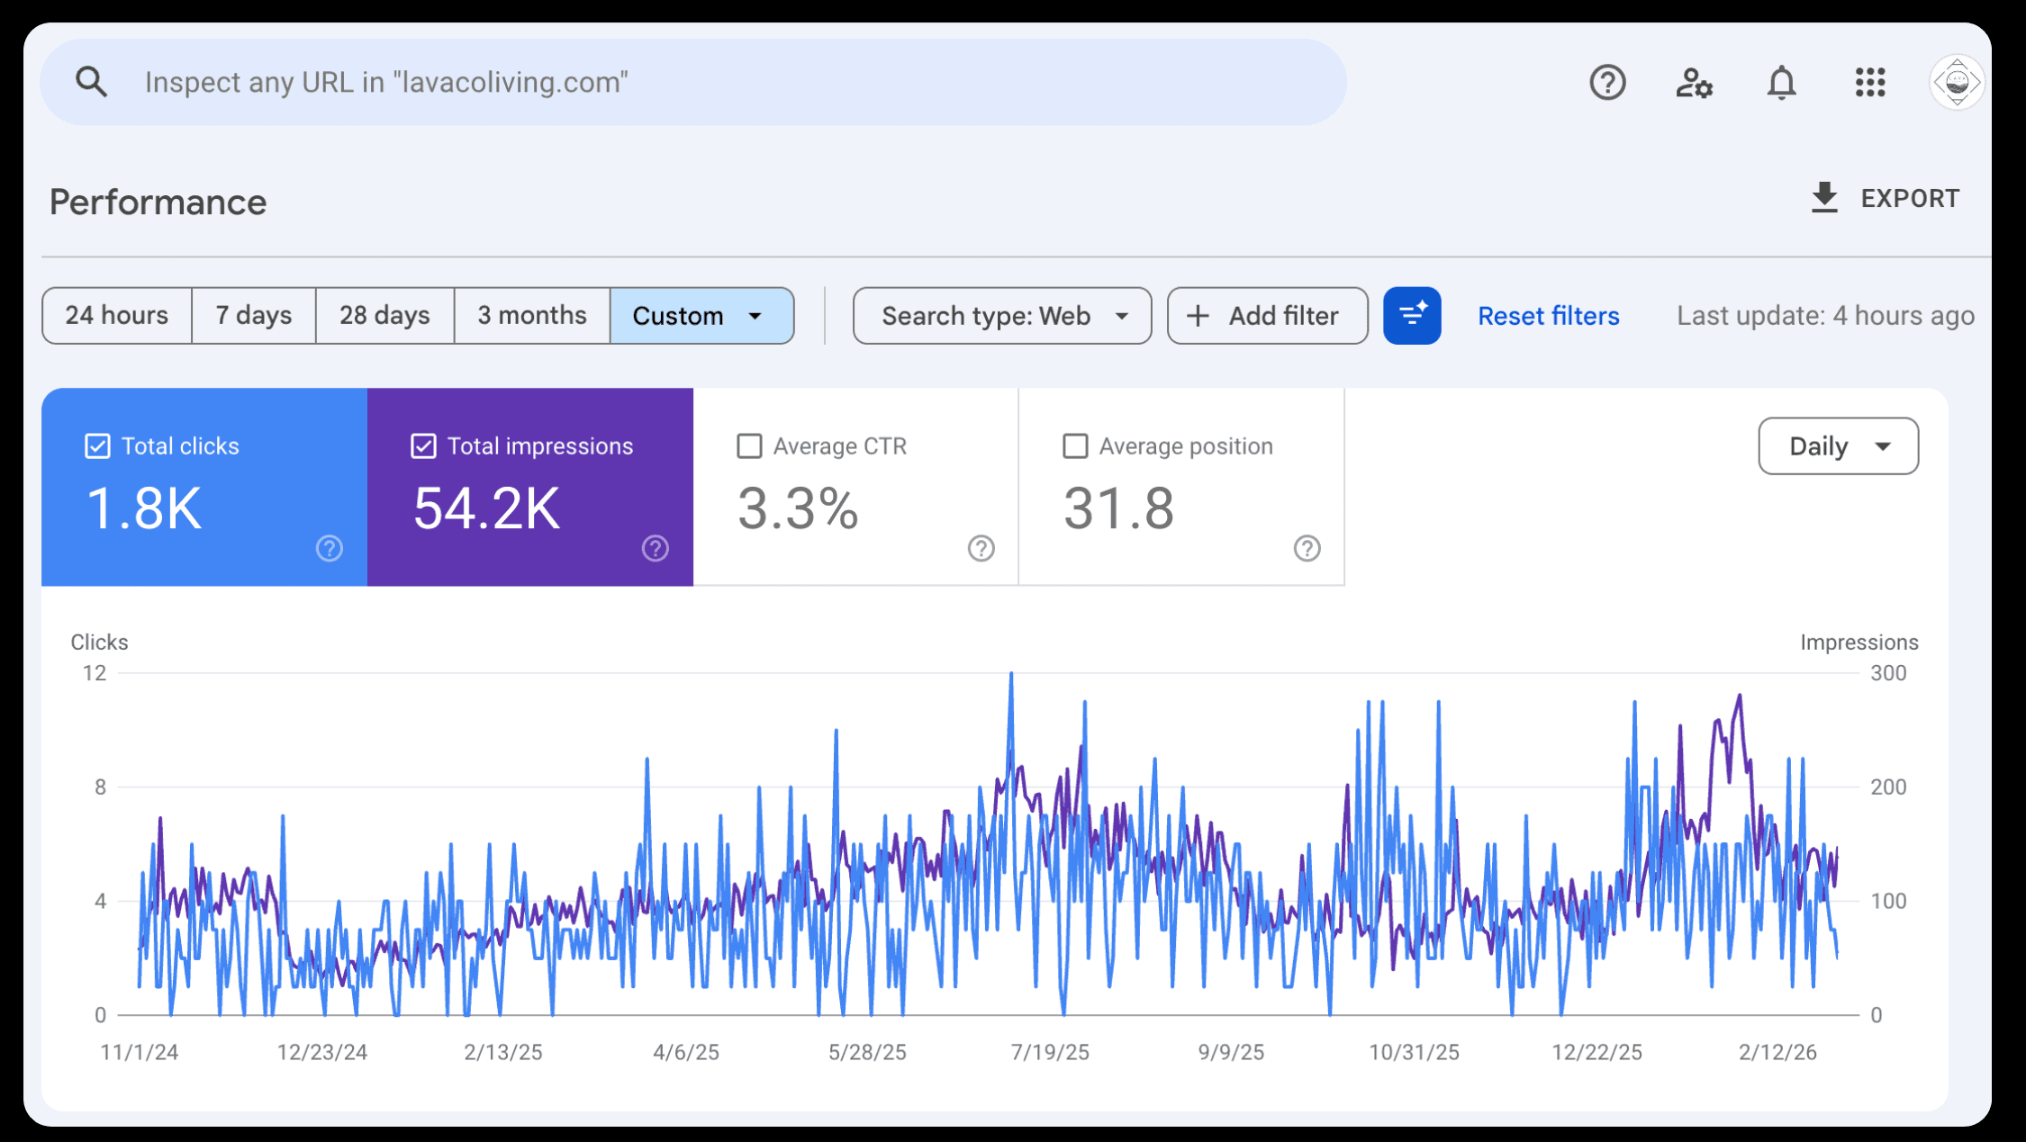The image size is (2026, 1142).
Task: Open the Custom date range dropdown
Action: click(701, 316)
